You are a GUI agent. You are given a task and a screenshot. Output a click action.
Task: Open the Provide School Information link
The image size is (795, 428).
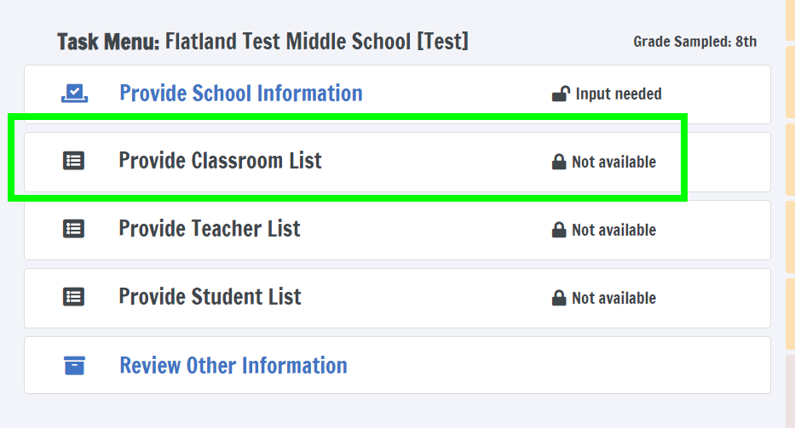tap(240, 94)
